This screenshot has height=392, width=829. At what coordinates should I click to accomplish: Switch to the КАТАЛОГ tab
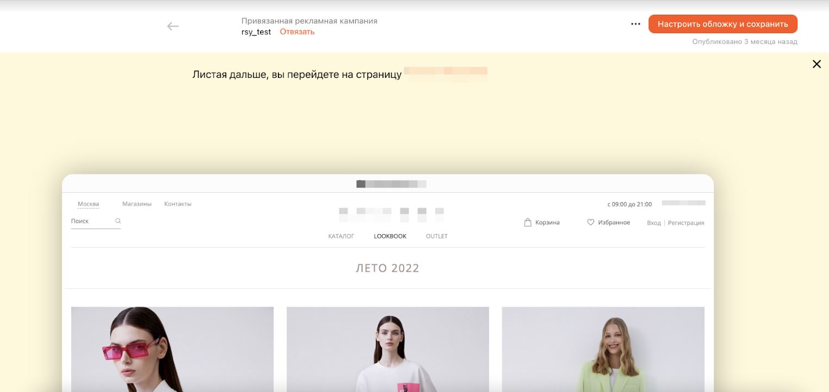341,236
